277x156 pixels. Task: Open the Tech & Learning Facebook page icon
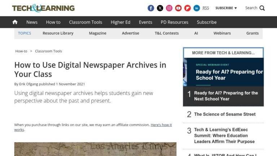151,8
